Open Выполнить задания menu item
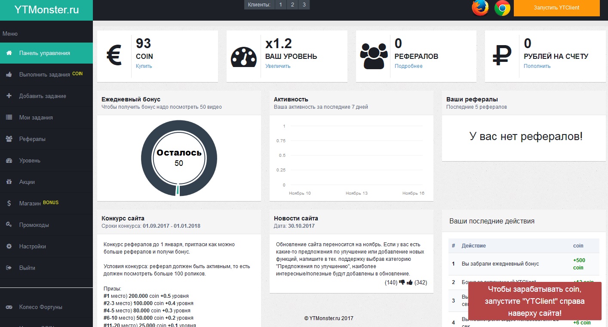Viewport: 608px width, 327px height. click(46, 75)
